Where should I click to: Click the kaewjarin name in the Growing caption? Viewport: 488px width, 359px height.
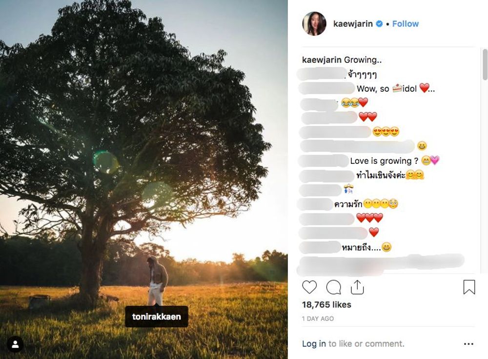[322, 60]
